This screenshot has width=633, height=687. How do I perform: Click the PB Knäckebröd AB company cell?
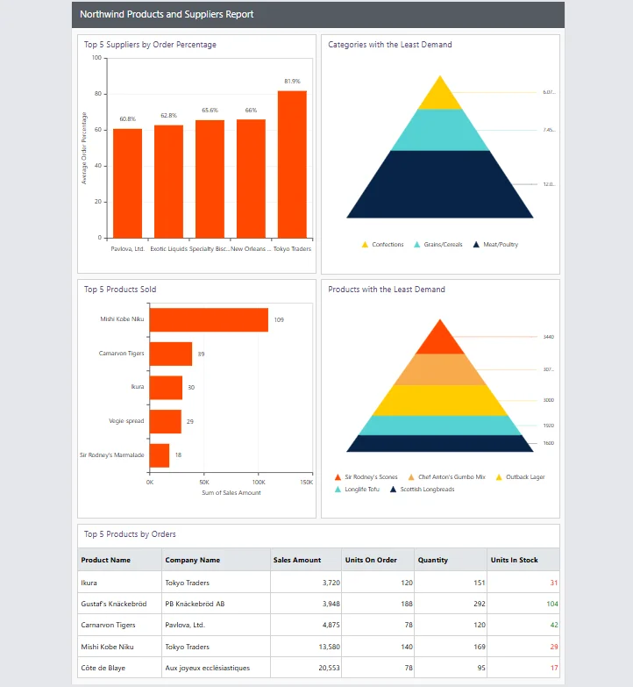[217, 604]
